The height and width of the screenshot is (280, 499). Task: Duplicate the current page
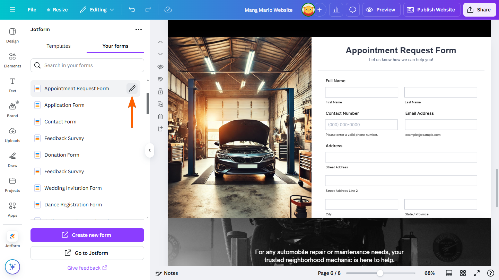[x=160, y=104]
